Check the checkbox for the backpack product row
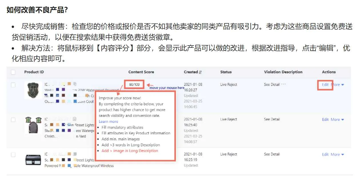Image resolution: width=361 pixels, height=184 pixels. point(13,119)
